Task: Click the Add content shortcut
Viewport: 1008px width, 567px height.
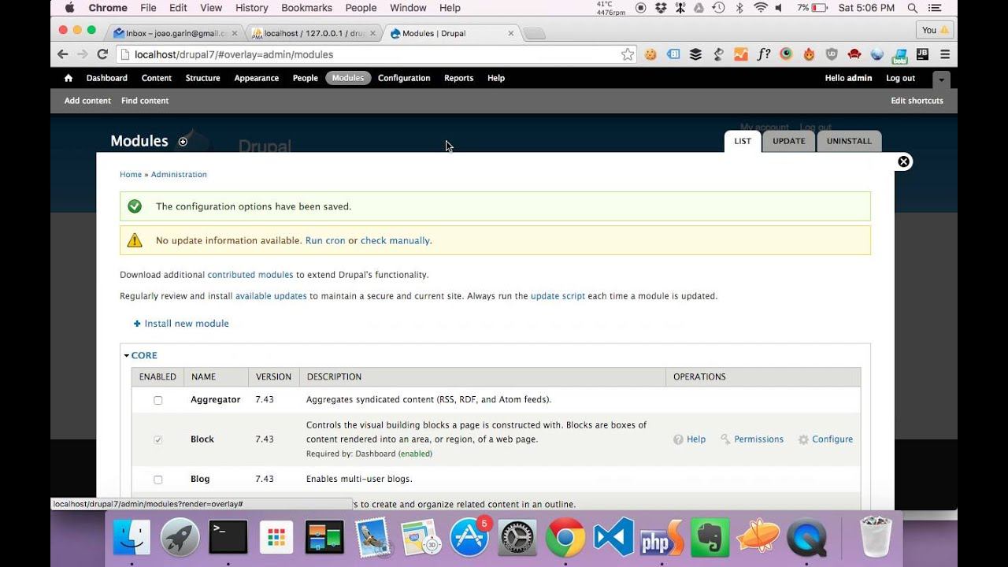Action: pos(87,101)
